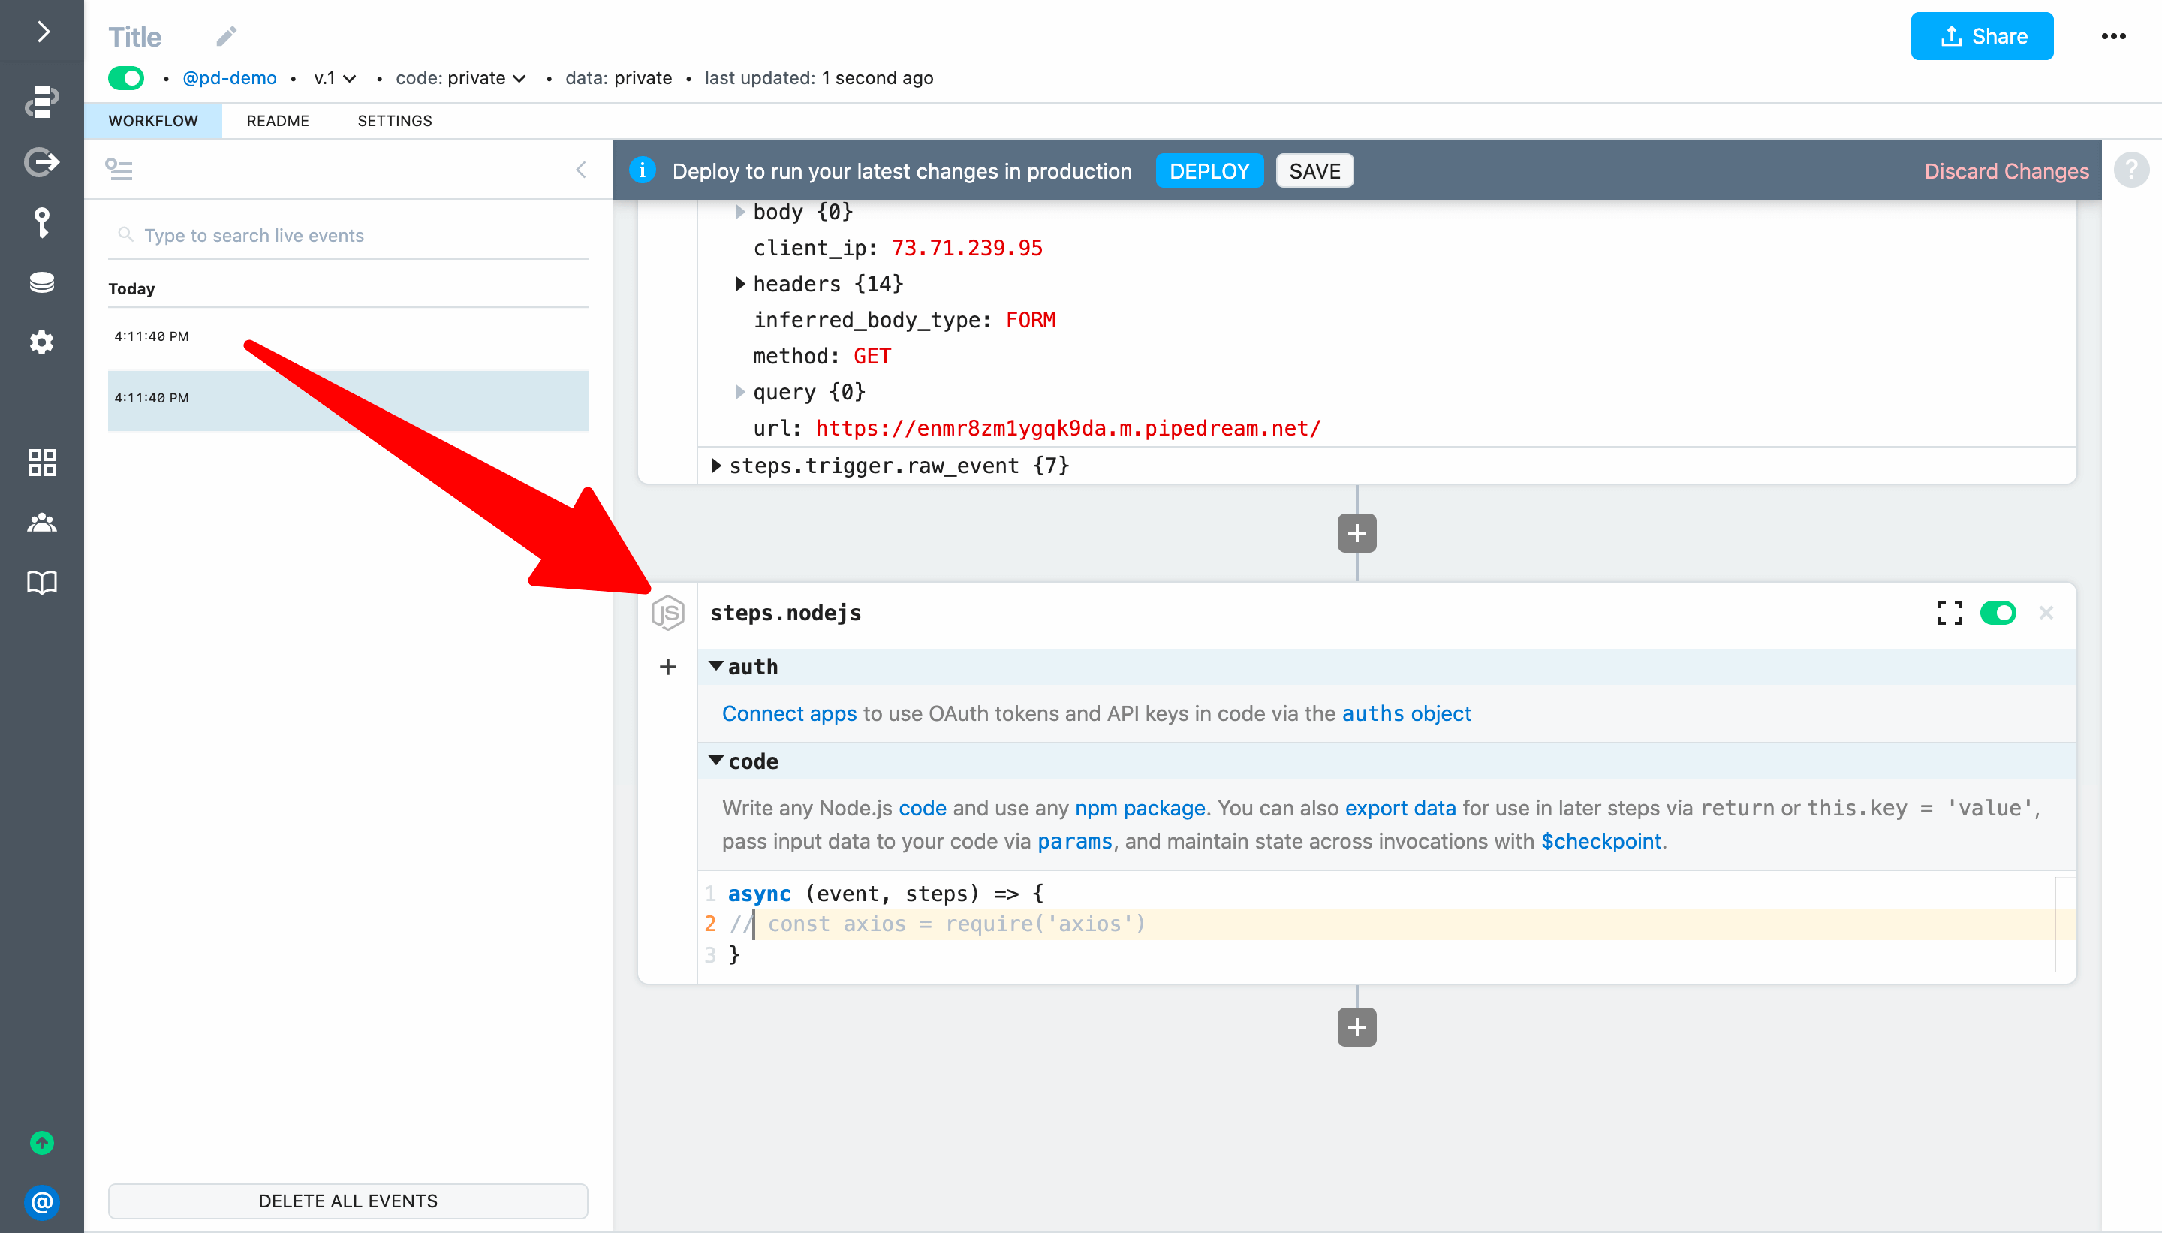Open the documentation book icon
This screenshot has width=2162, height=1233.
[x=41, y=583]
